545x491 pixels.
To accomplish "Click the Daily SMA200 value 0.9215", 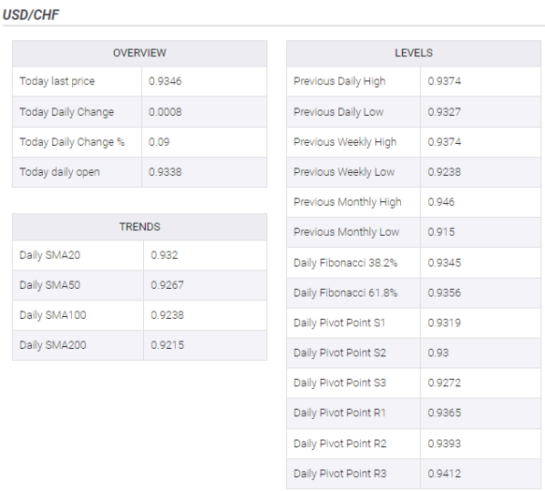I will [x=167, y=344].
